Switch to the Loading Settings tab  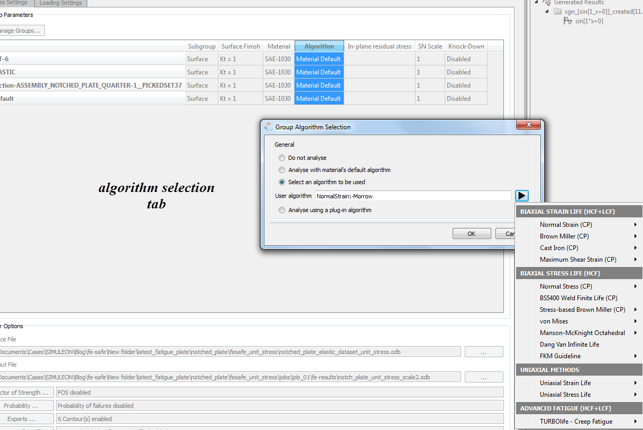pyautogui.click(x=60, y=3)
